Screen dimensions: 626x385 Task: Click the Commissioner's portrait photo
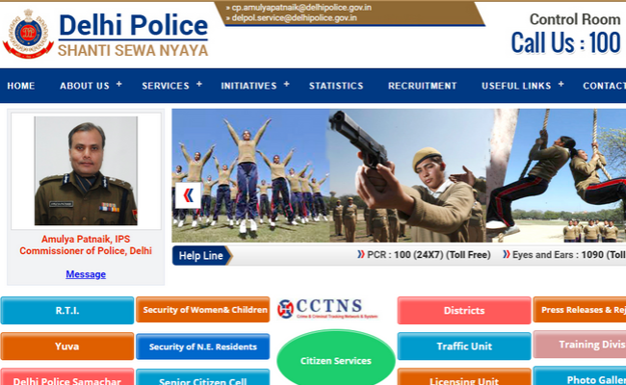(x=86, y=170)
